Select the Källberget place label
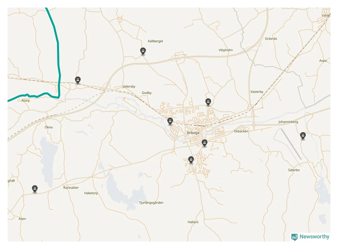Image resolution: width=338 pixels, height=249 pixels. [x=155, y=41]
